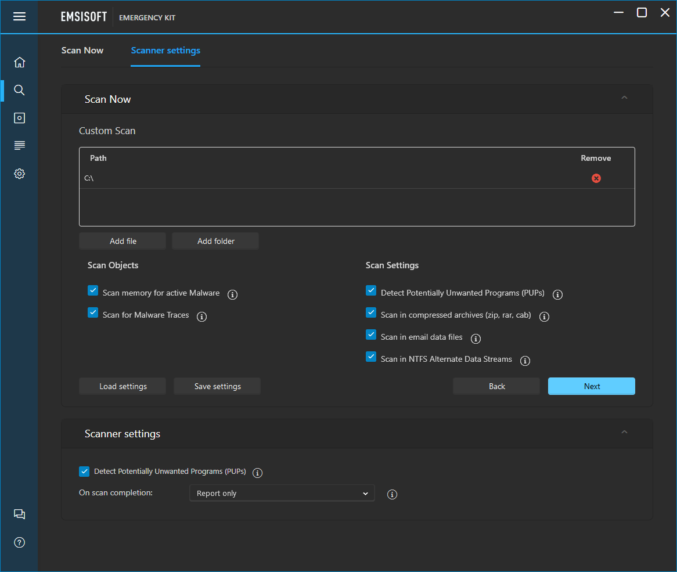The image size is (677, 572).
Task: Show info for PUPs under Scan Settings
Action: point(557,294)
